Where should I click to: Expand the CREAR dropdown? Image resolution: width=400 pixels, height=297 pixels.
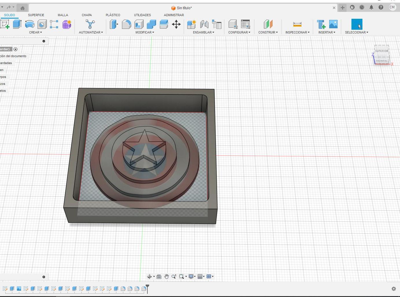[x=36, y=32]
